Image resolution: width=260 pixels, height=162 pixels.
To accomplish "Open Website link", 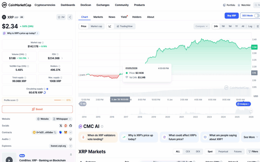I will [43, 119].
